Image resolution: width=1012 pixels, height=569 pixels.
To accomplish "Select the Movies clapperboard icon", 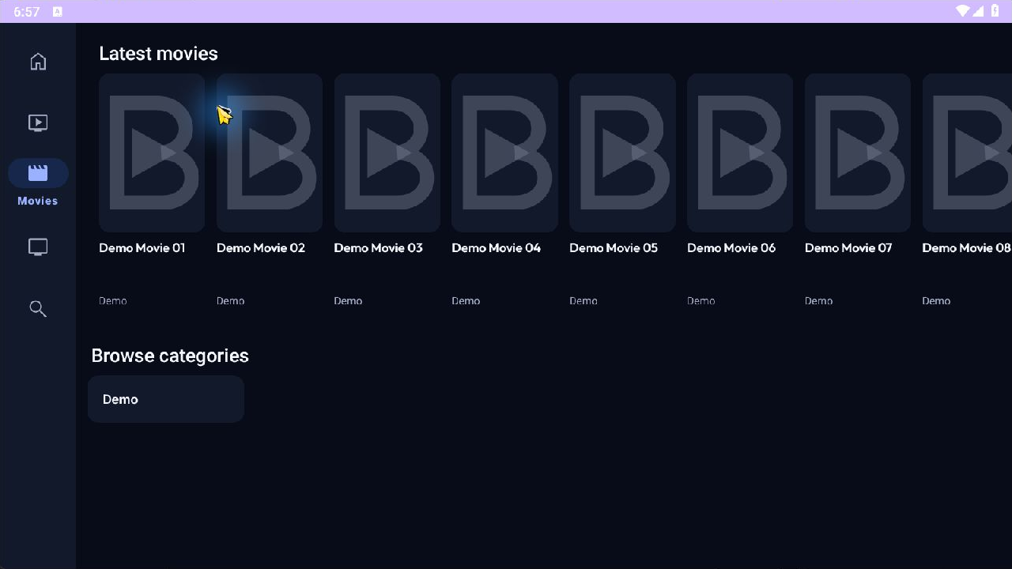I will tap(38, 173).
